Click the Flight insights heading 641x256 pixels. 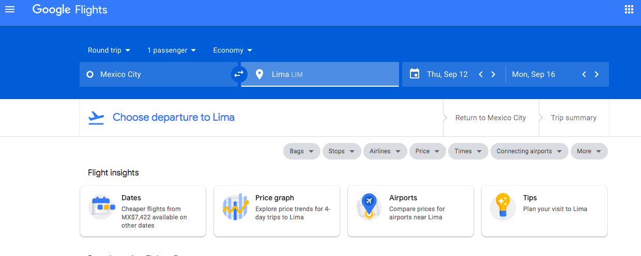pos(113,173)
